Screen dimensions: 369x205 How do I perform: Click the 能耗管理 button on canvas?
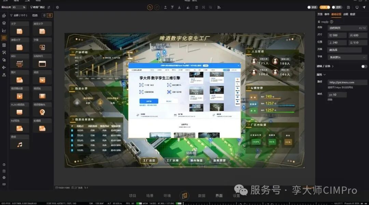point(219,161)
